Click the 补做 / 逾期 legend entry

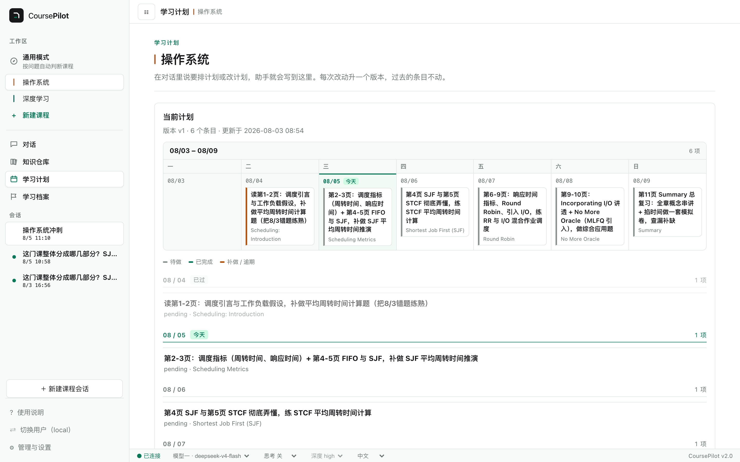coord(237,262)
